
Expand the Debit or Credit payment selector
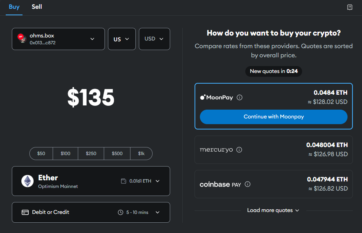158,212
